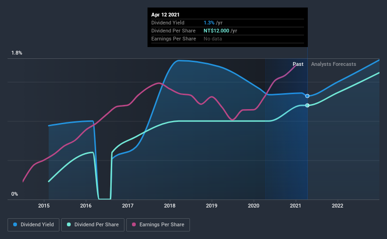Toggle the Dividend Per Share legend button
The image size is (387, 239).
tap(93, 225)
